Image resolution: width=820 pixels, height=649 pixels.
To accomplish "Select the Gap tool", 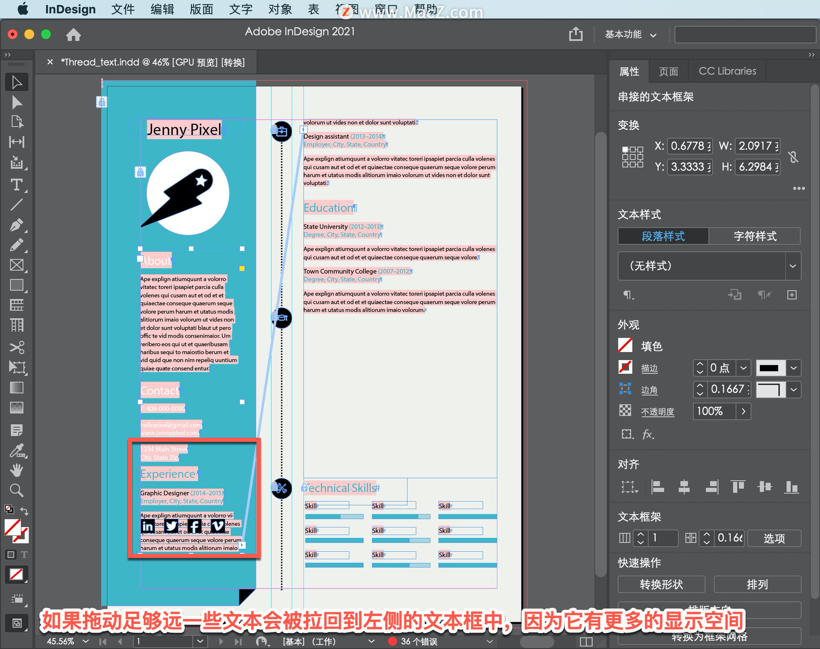I will tap(17, 142).
